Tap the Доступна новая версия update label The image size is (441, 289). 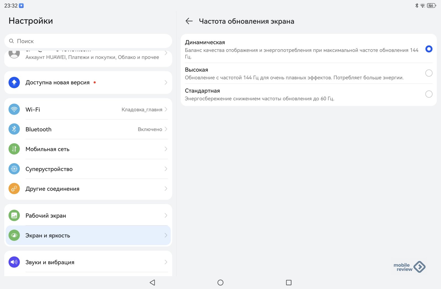[58, 82]
